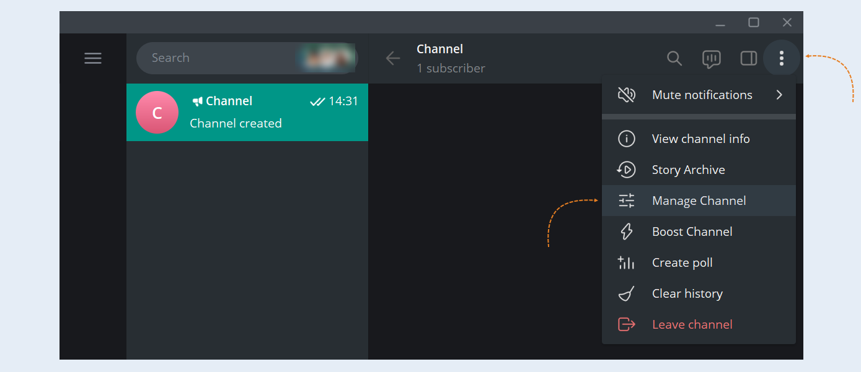
Task: Click the search magnifier icon in chat header
Action: (674, 58)
